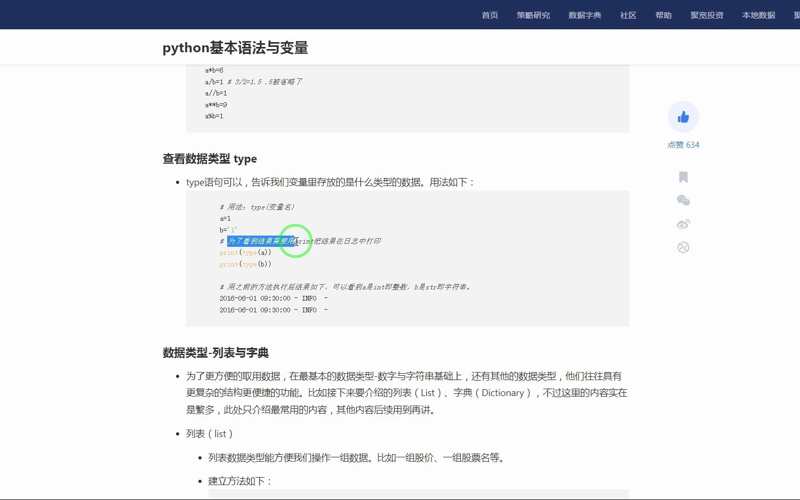Click the code line print(type(b))
The height and width of the screenshot is (500, 800).
click(x=245, y=264)
